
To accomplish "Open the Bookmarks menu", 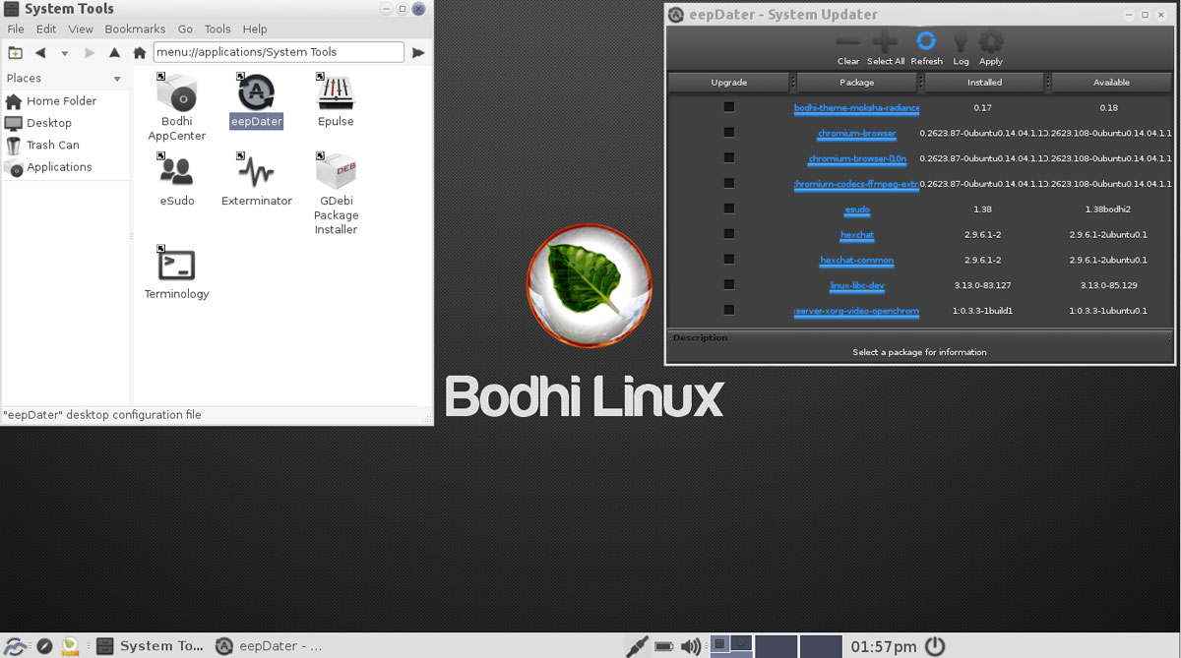I will click(x=135, y=30).
